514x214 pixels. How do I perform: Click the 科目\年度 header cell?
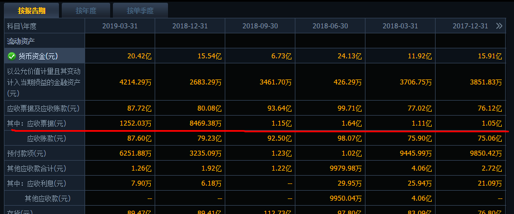click(x=45, y=26)
